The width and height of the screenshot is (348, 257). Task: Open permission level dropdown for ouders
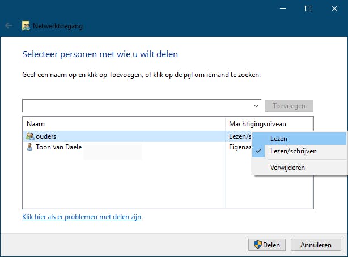[x=239, y=136]
